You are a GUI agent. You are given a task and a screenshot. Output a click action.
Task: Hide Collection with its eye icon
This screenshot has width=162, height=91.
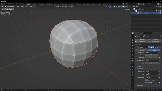pyautogui.click(x=158, y=11)
